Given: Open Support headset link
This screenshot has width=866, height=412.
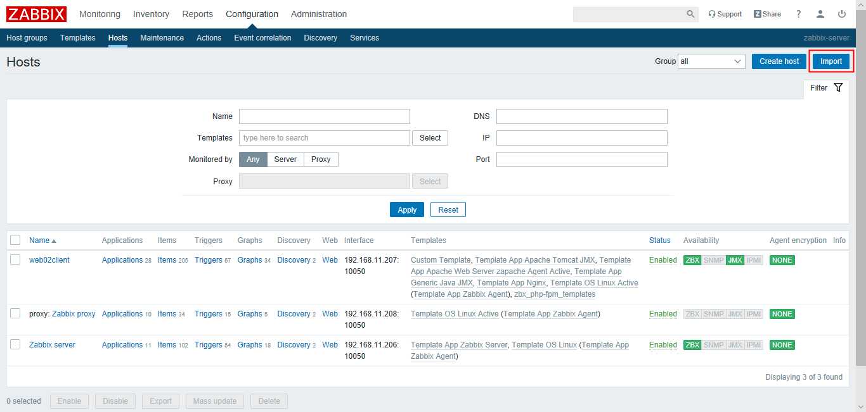Looking at the screenshot, I should point(725,14).
